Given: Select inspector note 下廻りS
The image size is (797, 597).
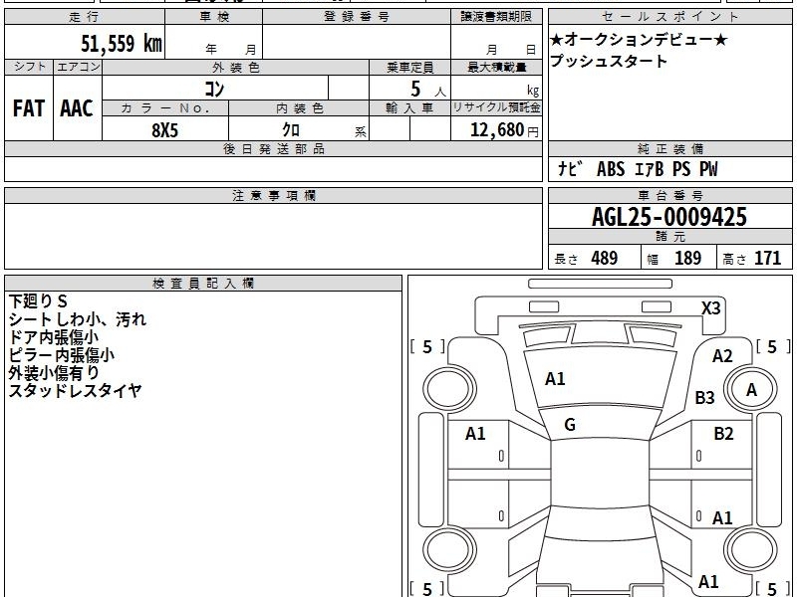Looking at the screenshot, I should click(38, 301).
